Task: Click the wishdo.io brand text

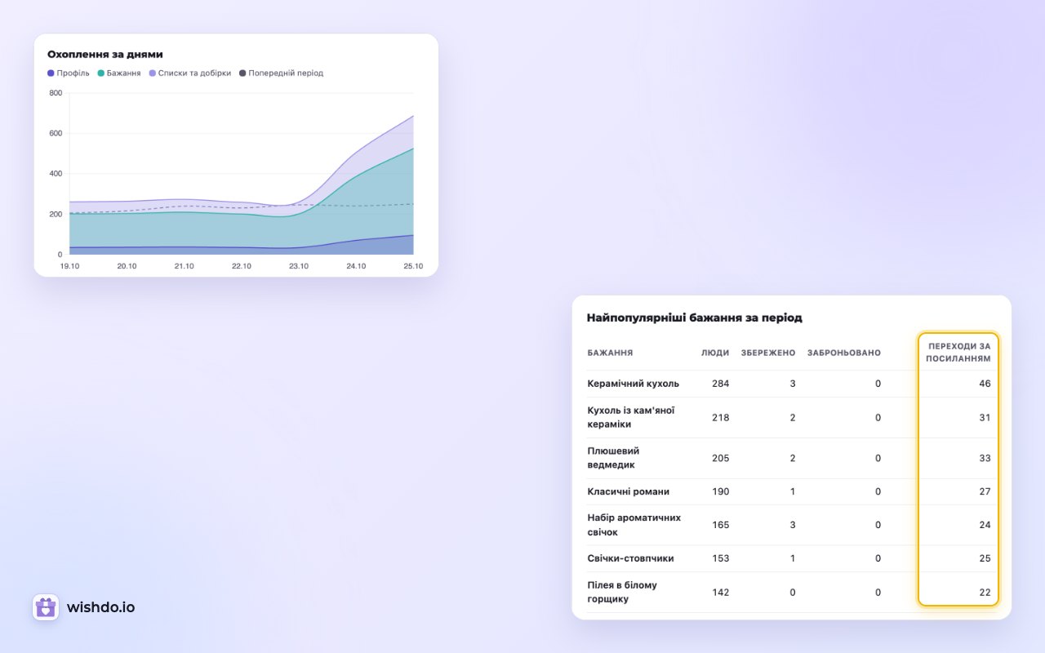Action: tap(101, 607)
